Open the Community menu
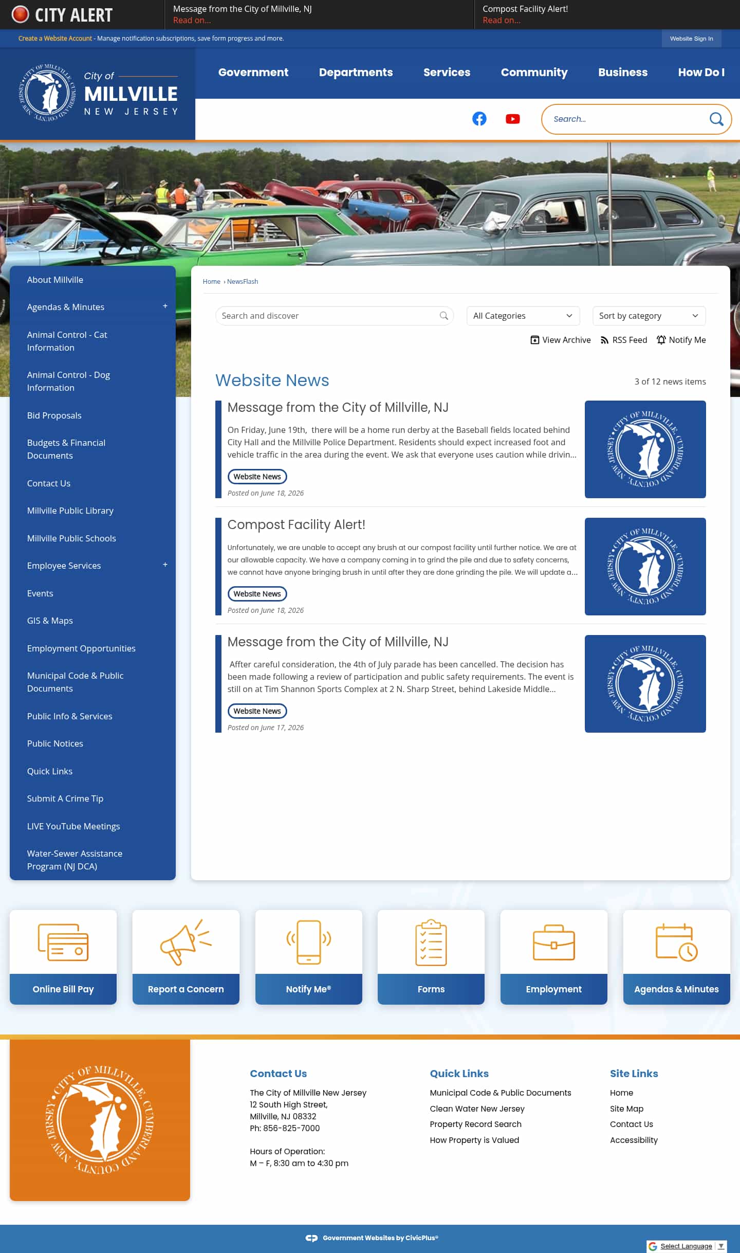The image size is (740, 1253). tap(534, 72)
